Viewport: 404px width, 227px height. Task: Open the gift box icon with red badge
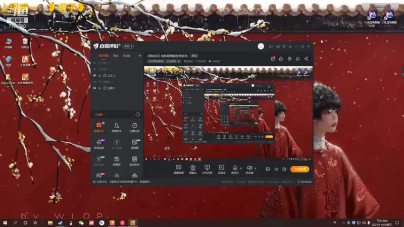point(273,59)
